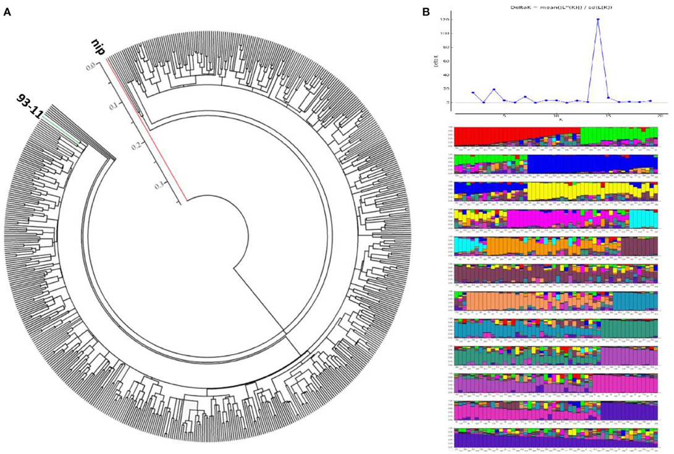
Task: Click the yellow cluster in third structure row
Action: point(592,191)
